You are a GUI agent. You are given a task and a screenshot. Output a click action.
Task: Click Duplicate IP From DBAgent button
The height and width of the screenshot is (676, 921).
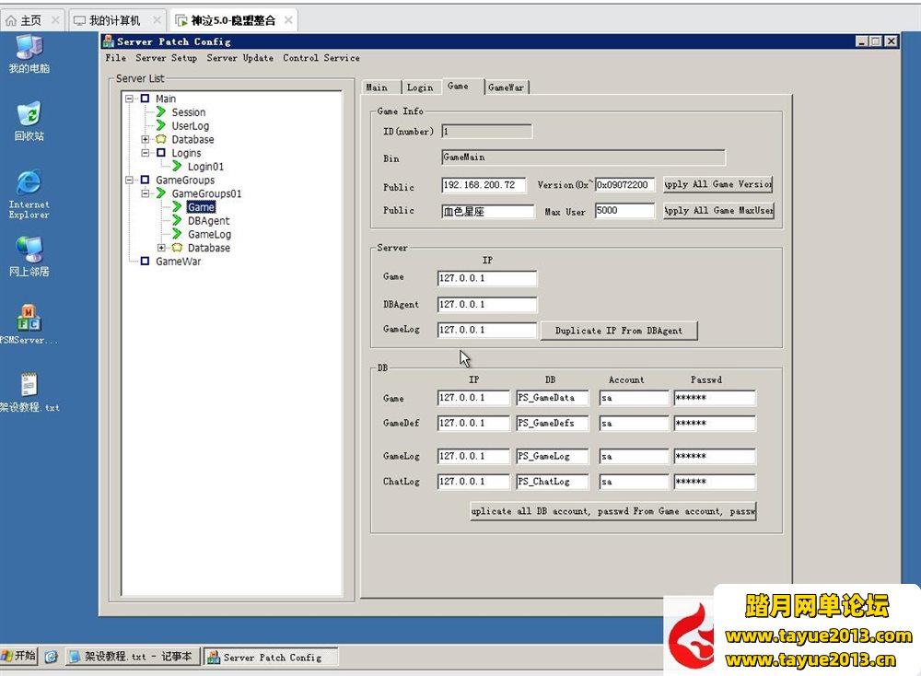pyautogui.click(x=619, y=331)
